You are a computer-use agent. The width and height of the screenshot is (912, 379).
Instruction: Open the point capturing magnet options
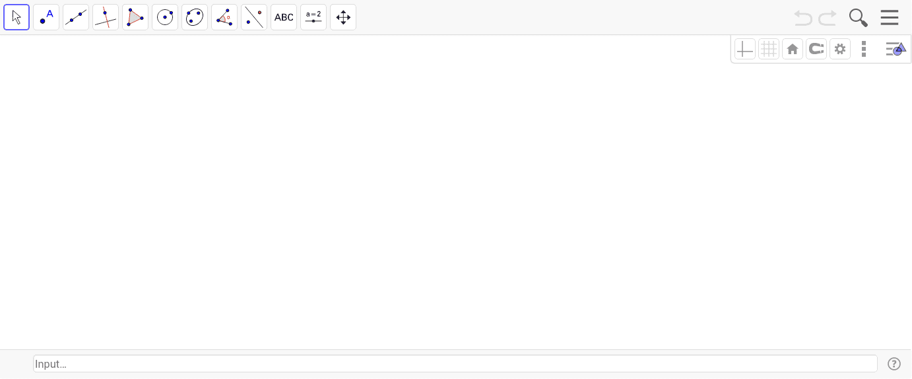point(816,49)
